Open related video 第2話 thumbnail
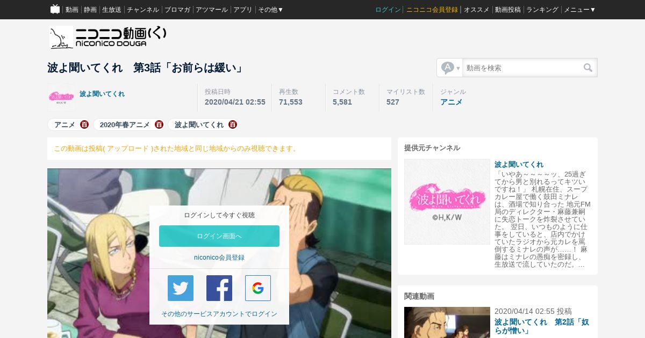 pyautogui.click(x=447, y=322)
